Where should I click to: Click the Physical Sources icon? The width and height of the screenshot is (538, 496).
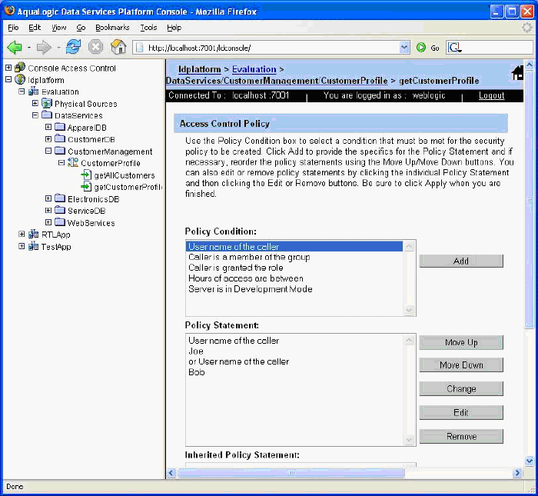click(46, 103)
